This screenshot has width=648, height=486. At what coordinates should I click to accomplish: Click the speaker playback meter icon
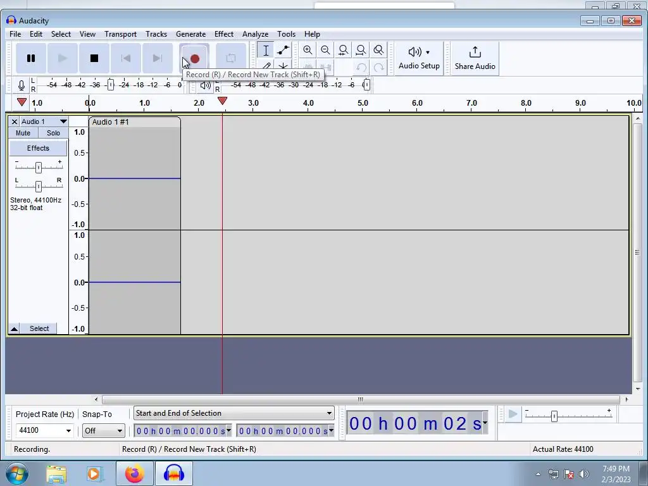pos(206,85)
